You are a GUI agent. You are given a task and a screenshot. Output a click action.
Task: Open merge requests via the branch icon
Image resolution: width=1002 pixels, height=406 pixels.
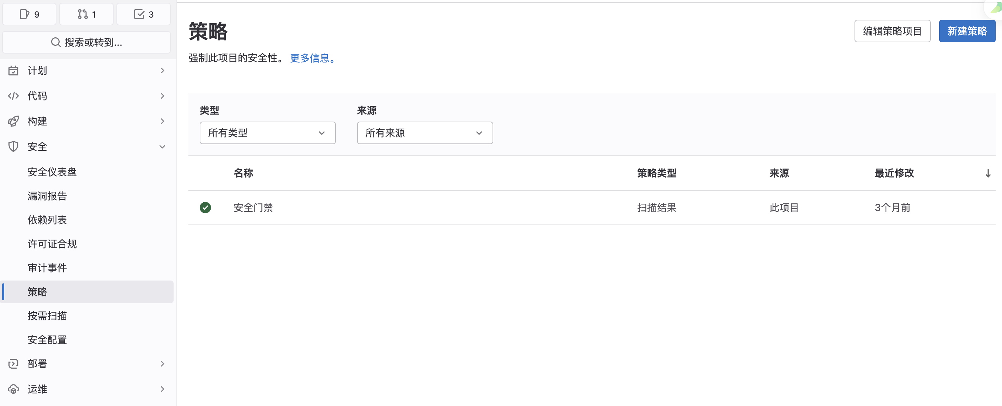[x=86, y=14]
